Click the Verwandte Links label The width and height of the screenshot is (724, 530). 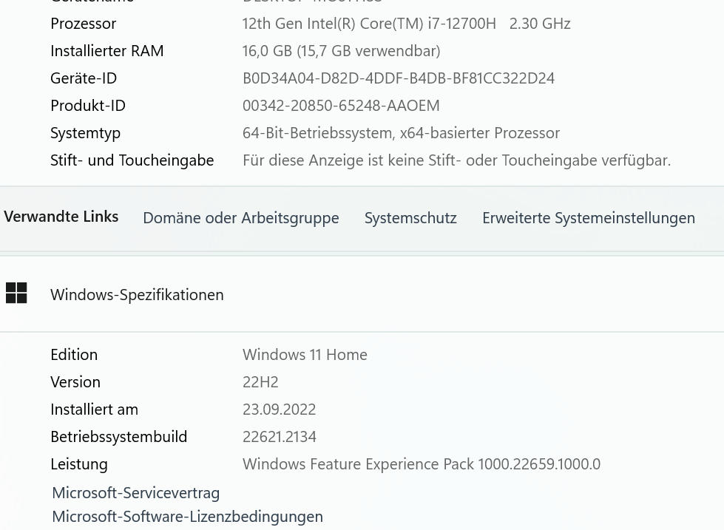(61, 217)
